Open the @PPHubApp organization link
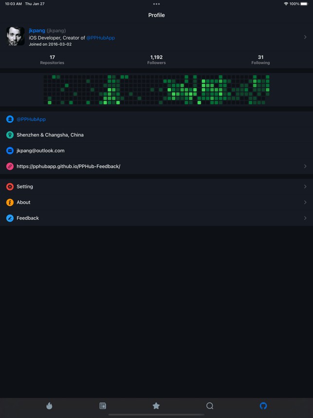Screen dimensions: 313x418 coord(31,119)
